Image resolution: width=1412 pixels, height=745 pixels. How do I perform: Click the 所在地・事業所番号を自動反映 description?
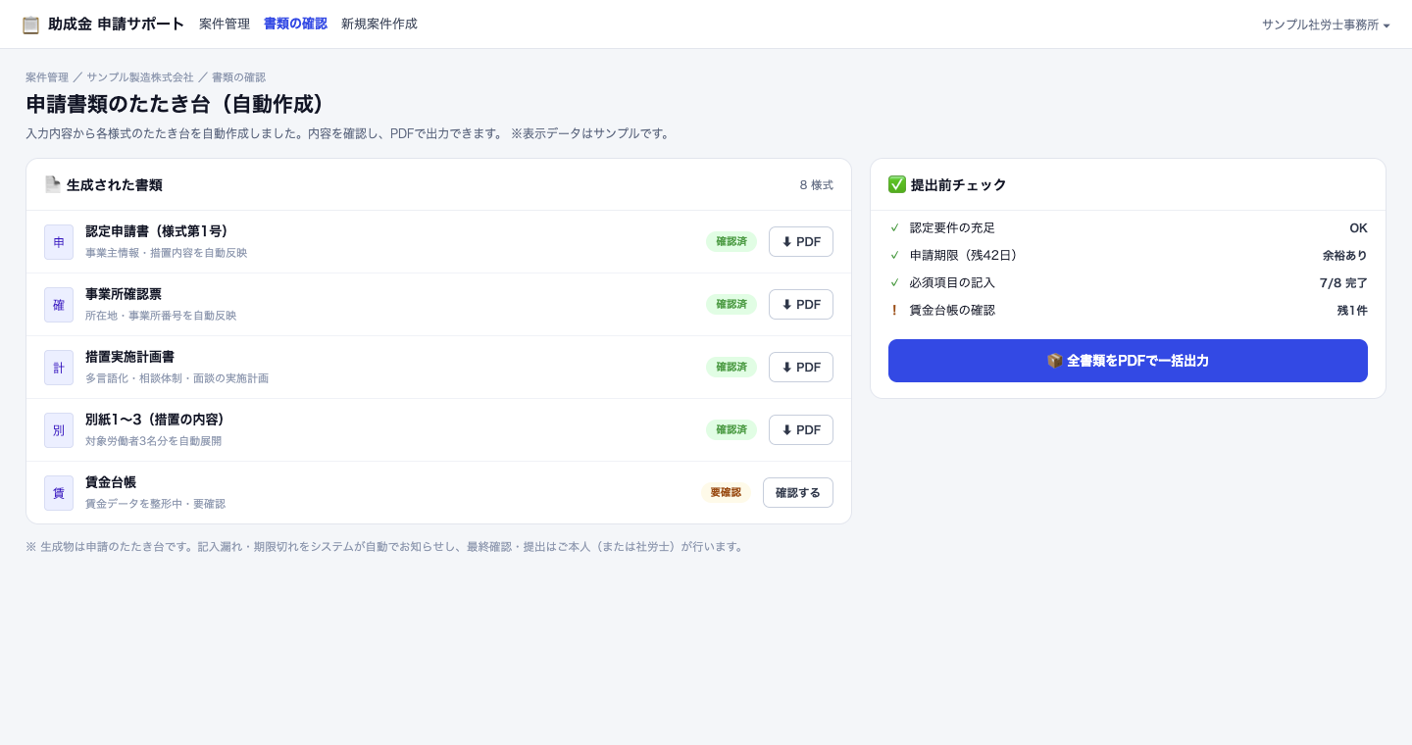(x=161, y=316)
